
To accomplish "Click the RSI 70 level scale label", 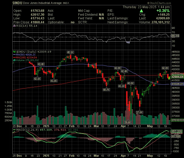I will (173, 32).
